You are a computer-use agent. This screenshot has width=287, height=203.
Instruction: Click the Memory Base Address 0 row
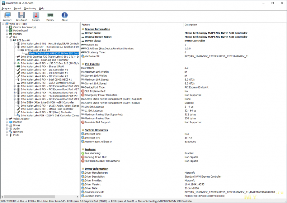183,142
